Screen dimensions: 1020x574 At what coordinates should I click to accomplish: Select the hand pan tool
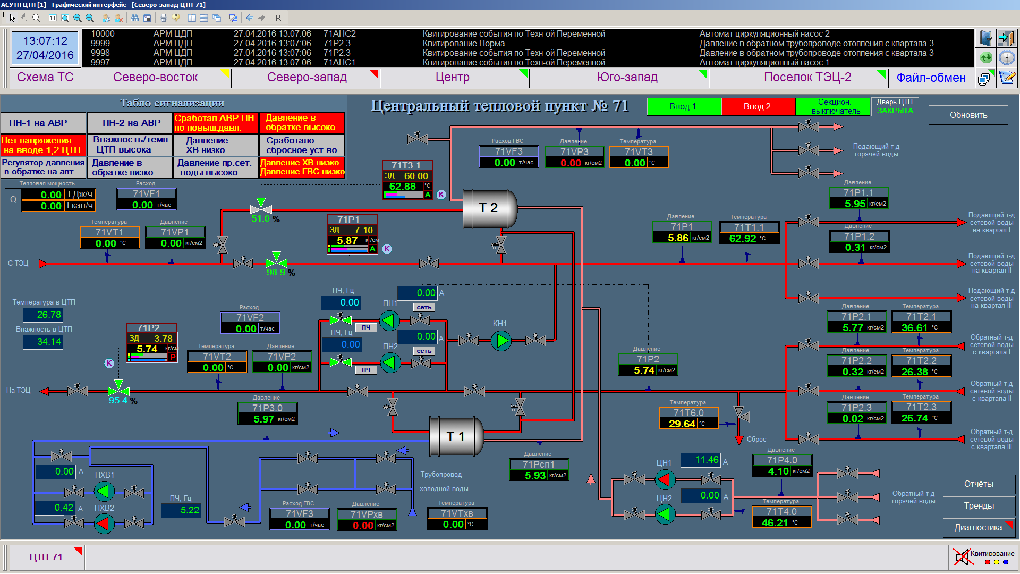(24, 18)
